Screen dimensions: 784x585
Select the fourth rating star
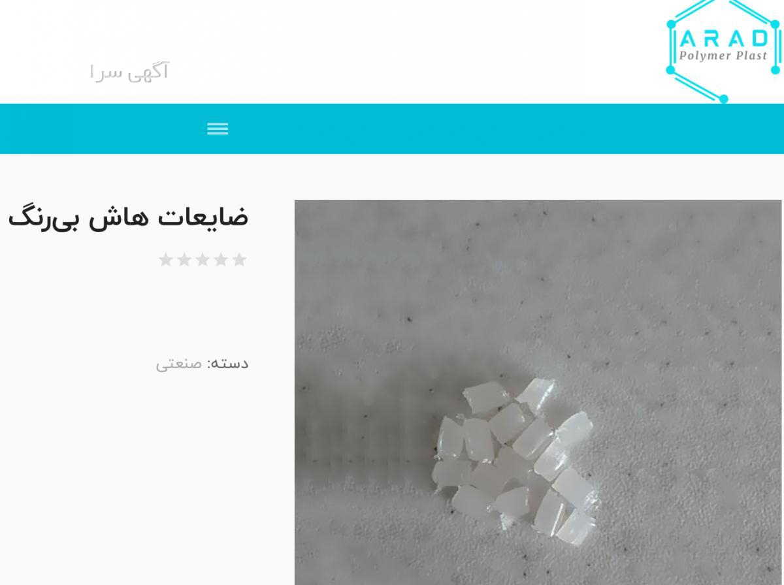tap(184, 260)
